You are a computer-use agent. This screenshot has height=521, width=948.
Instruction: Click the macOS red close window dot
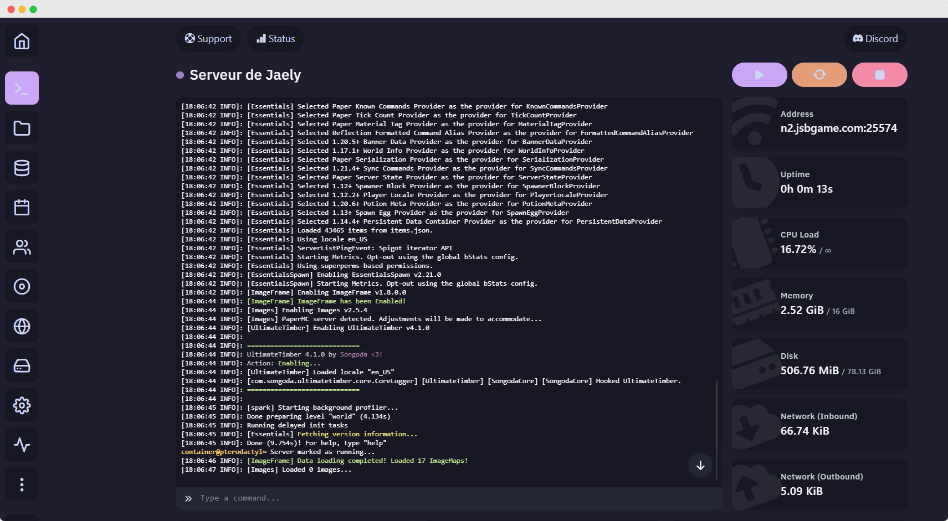(11, 9)
